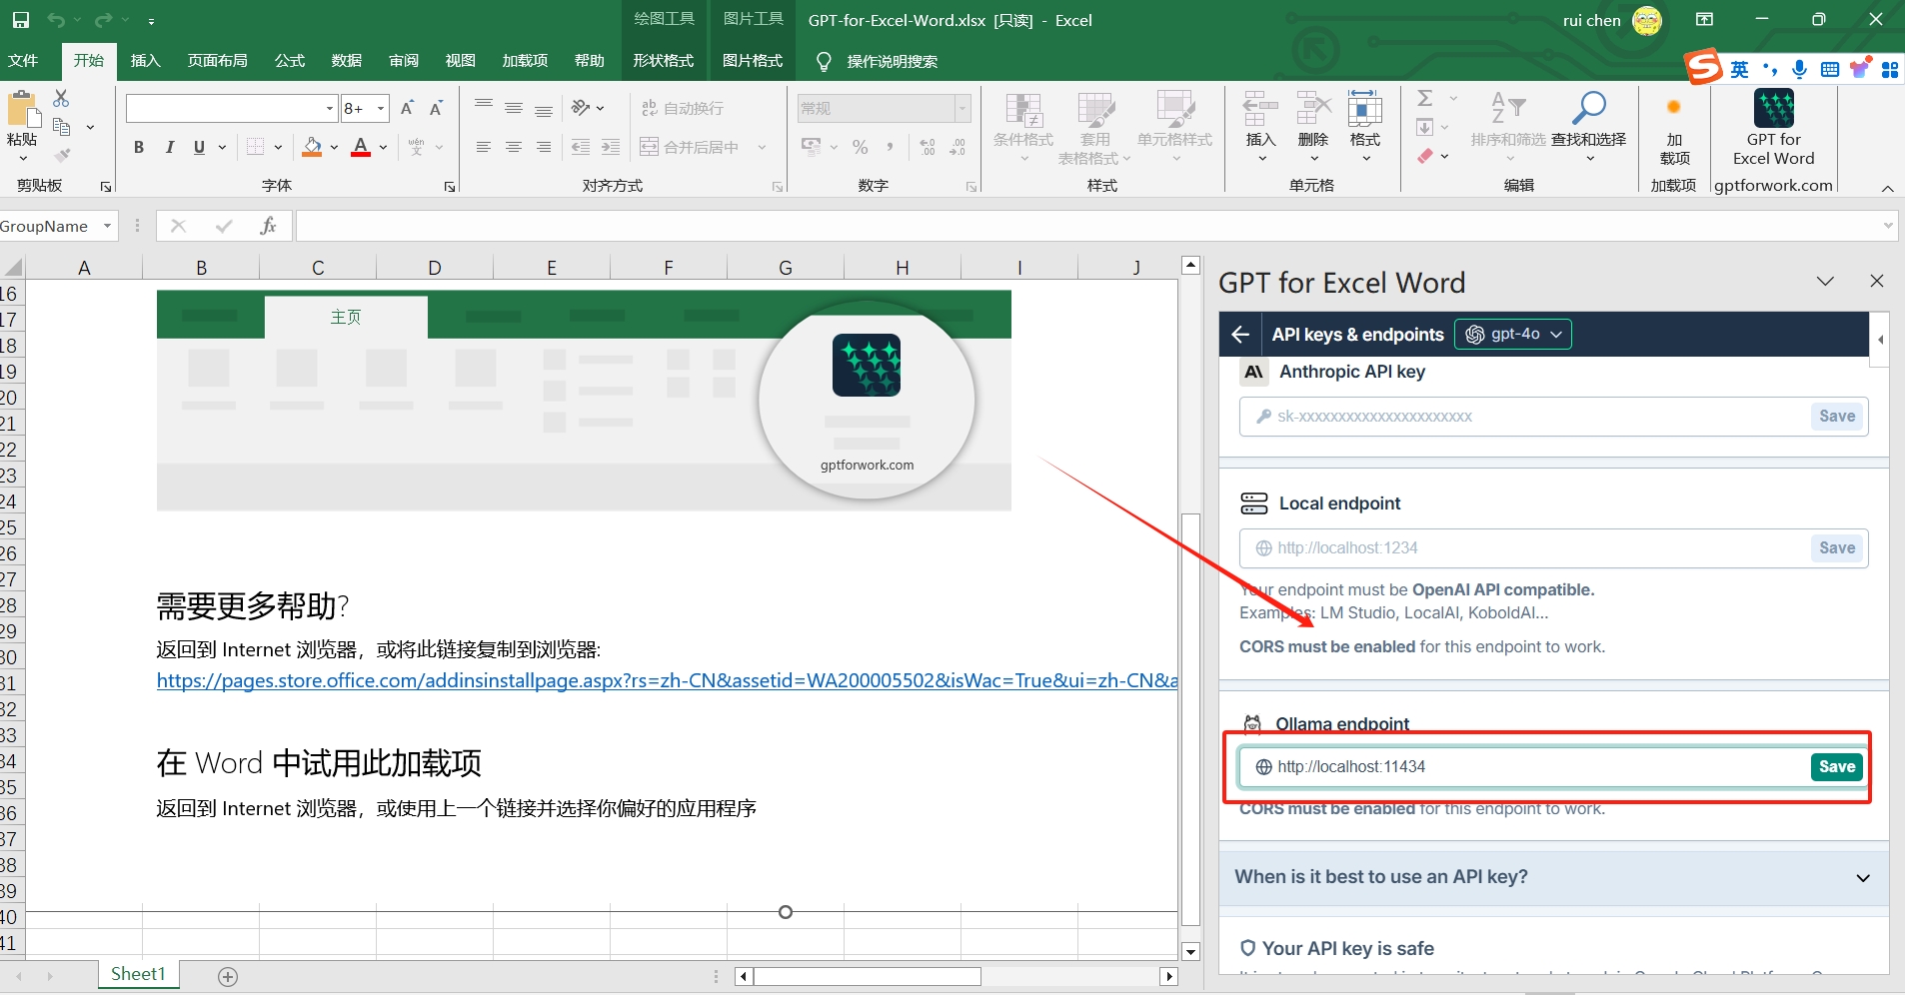Save the Ollama endpoint URL

[1837, 767]
